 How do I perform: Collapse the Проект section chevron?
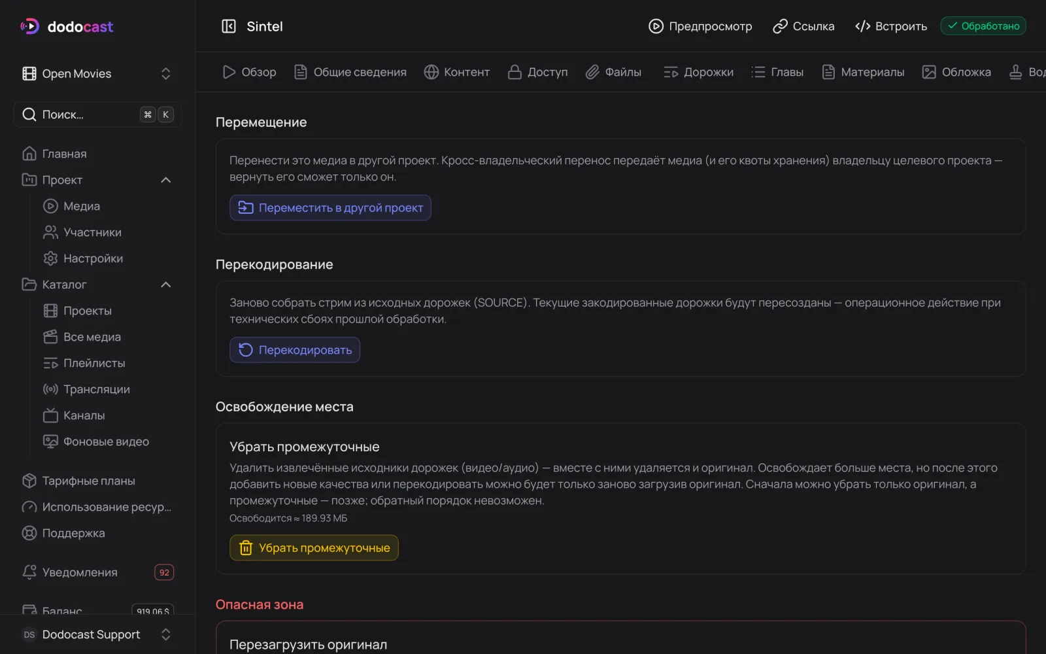(166, 180)
